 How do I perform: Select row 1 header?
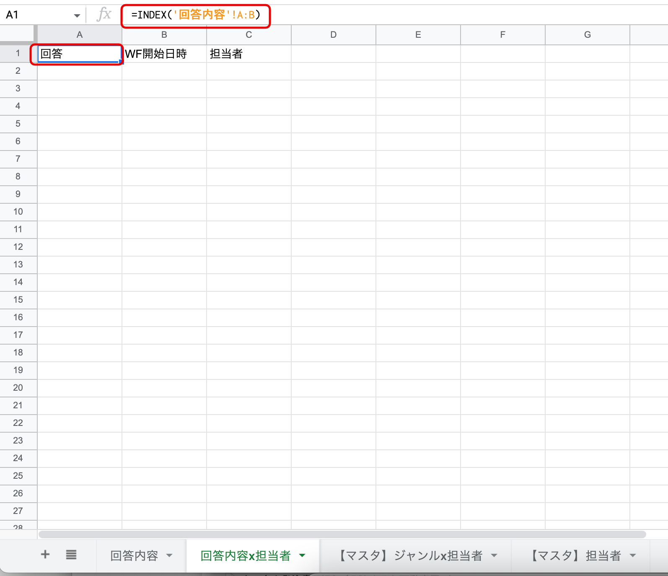coord(18,53)
